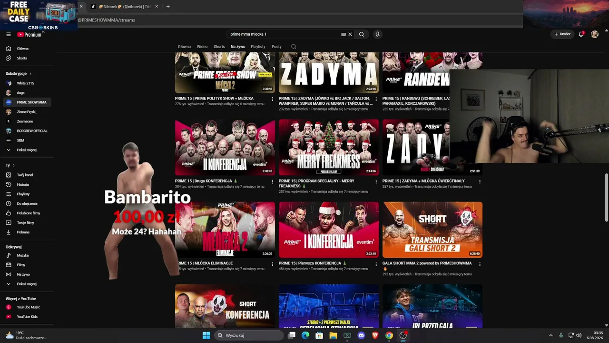Expand the Ty section chevron

pos(13,165)
